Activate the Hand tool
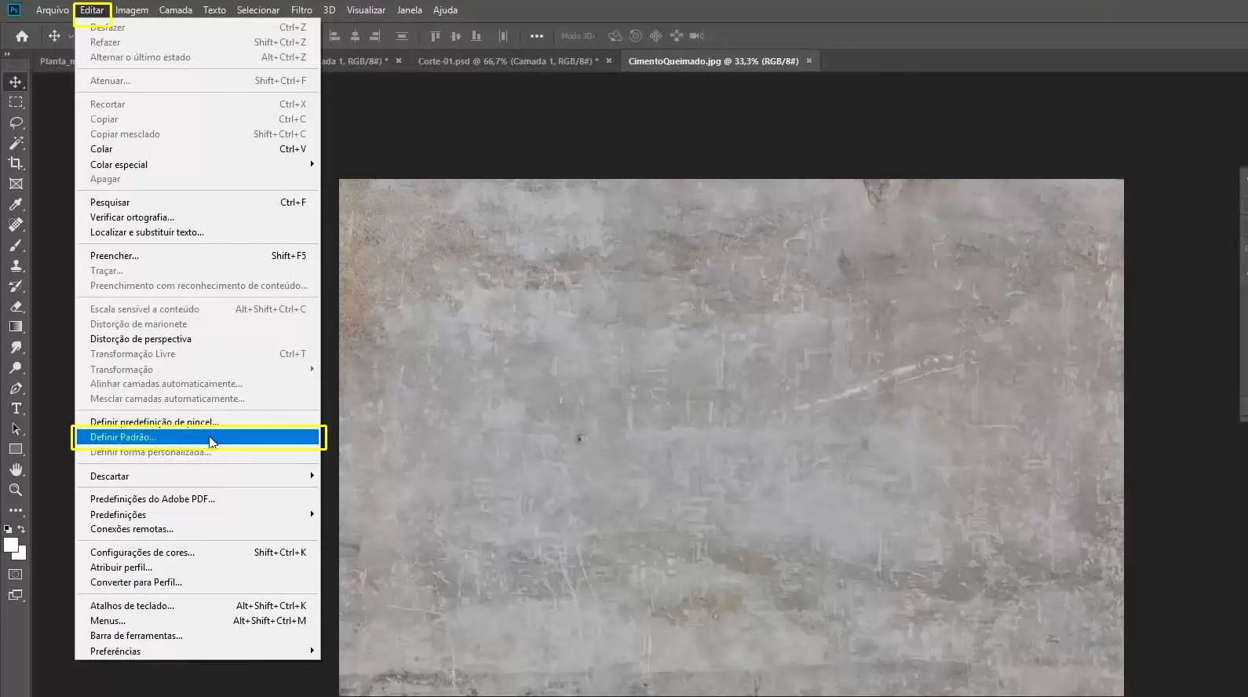 click(x=16, y=469)
